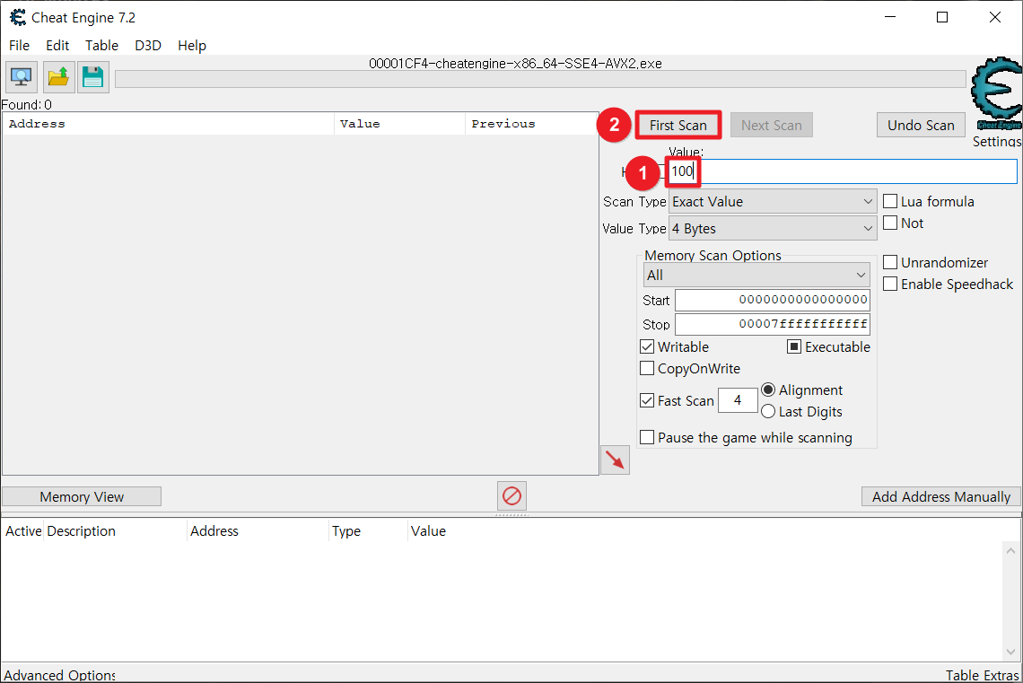This screenshot has width=1023, height=683.
Task: Maximize the Cheat Engine window
Action: coord(942,18)
